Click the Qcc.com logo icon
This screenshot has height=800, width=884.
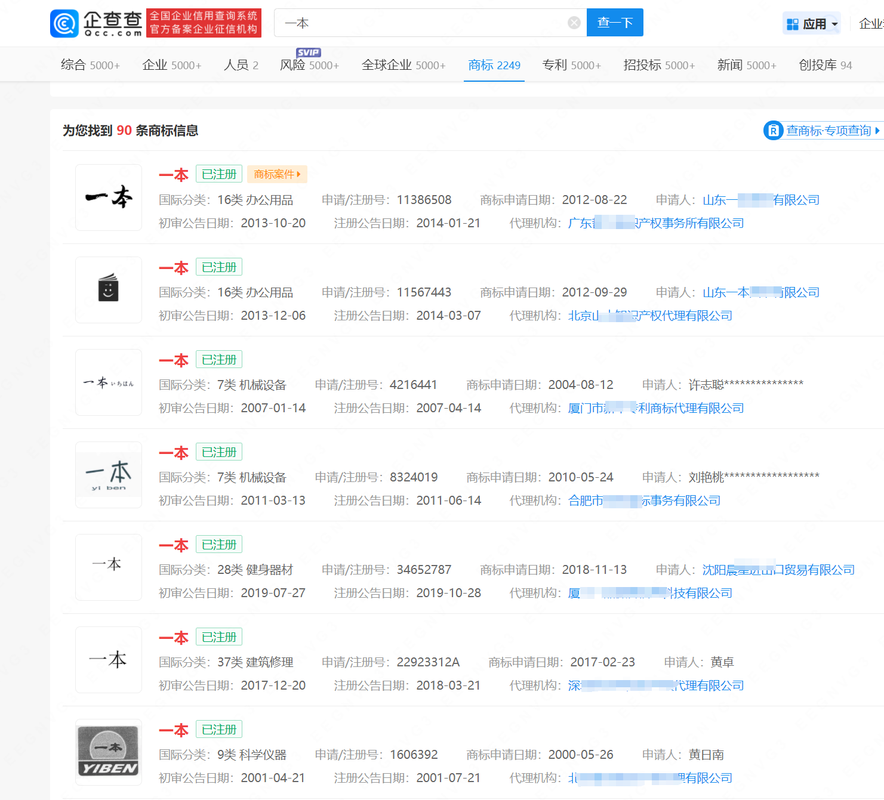click(x=64, y=23)
